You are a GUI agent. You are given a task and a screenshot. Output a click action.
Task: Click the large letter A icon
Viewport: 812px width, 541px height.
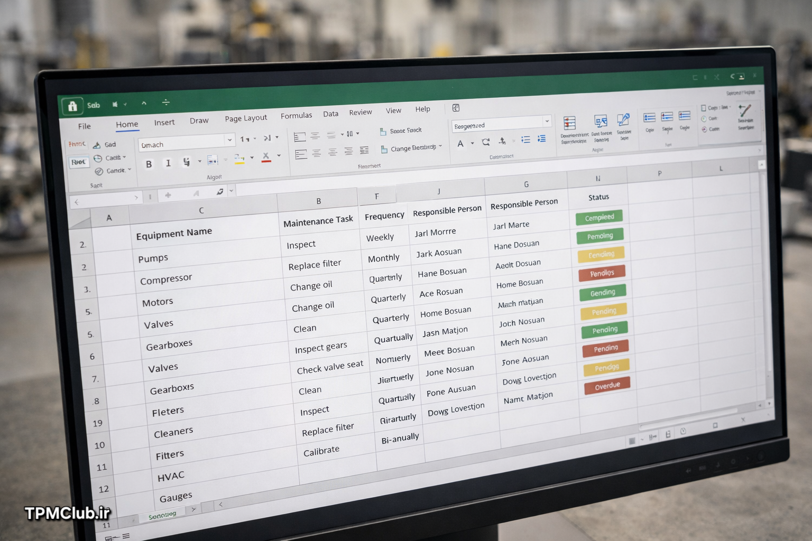click(460, 144)
